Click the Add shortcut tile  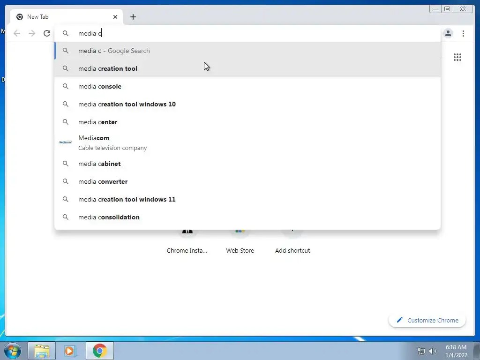(x=292, y=242)
